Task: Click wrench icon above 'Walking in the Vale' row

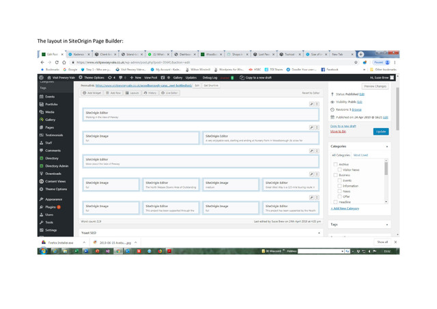Action: click(311, 104)
